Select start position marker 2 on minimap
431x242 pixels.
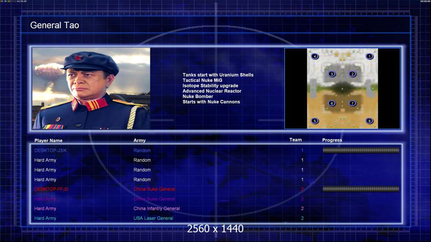coord(353,74)
